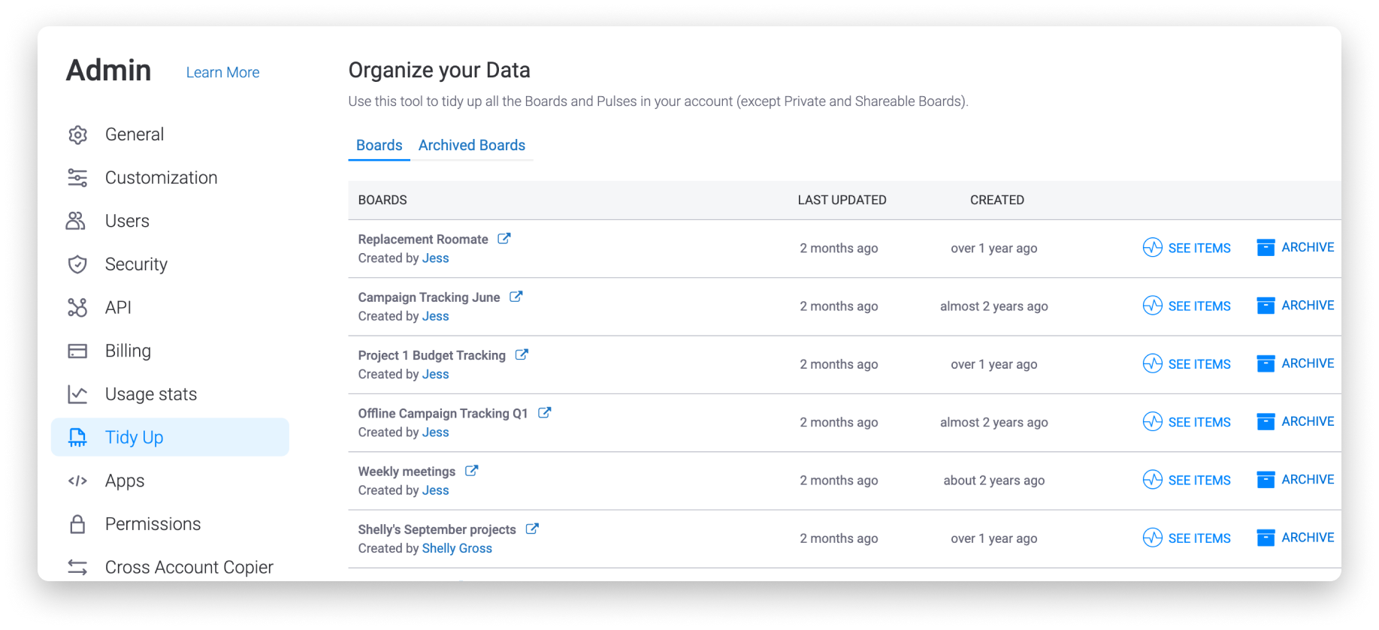Screen dimensions: 1379x630
Task: Click the CREATED column header
Action: point(997,200)
